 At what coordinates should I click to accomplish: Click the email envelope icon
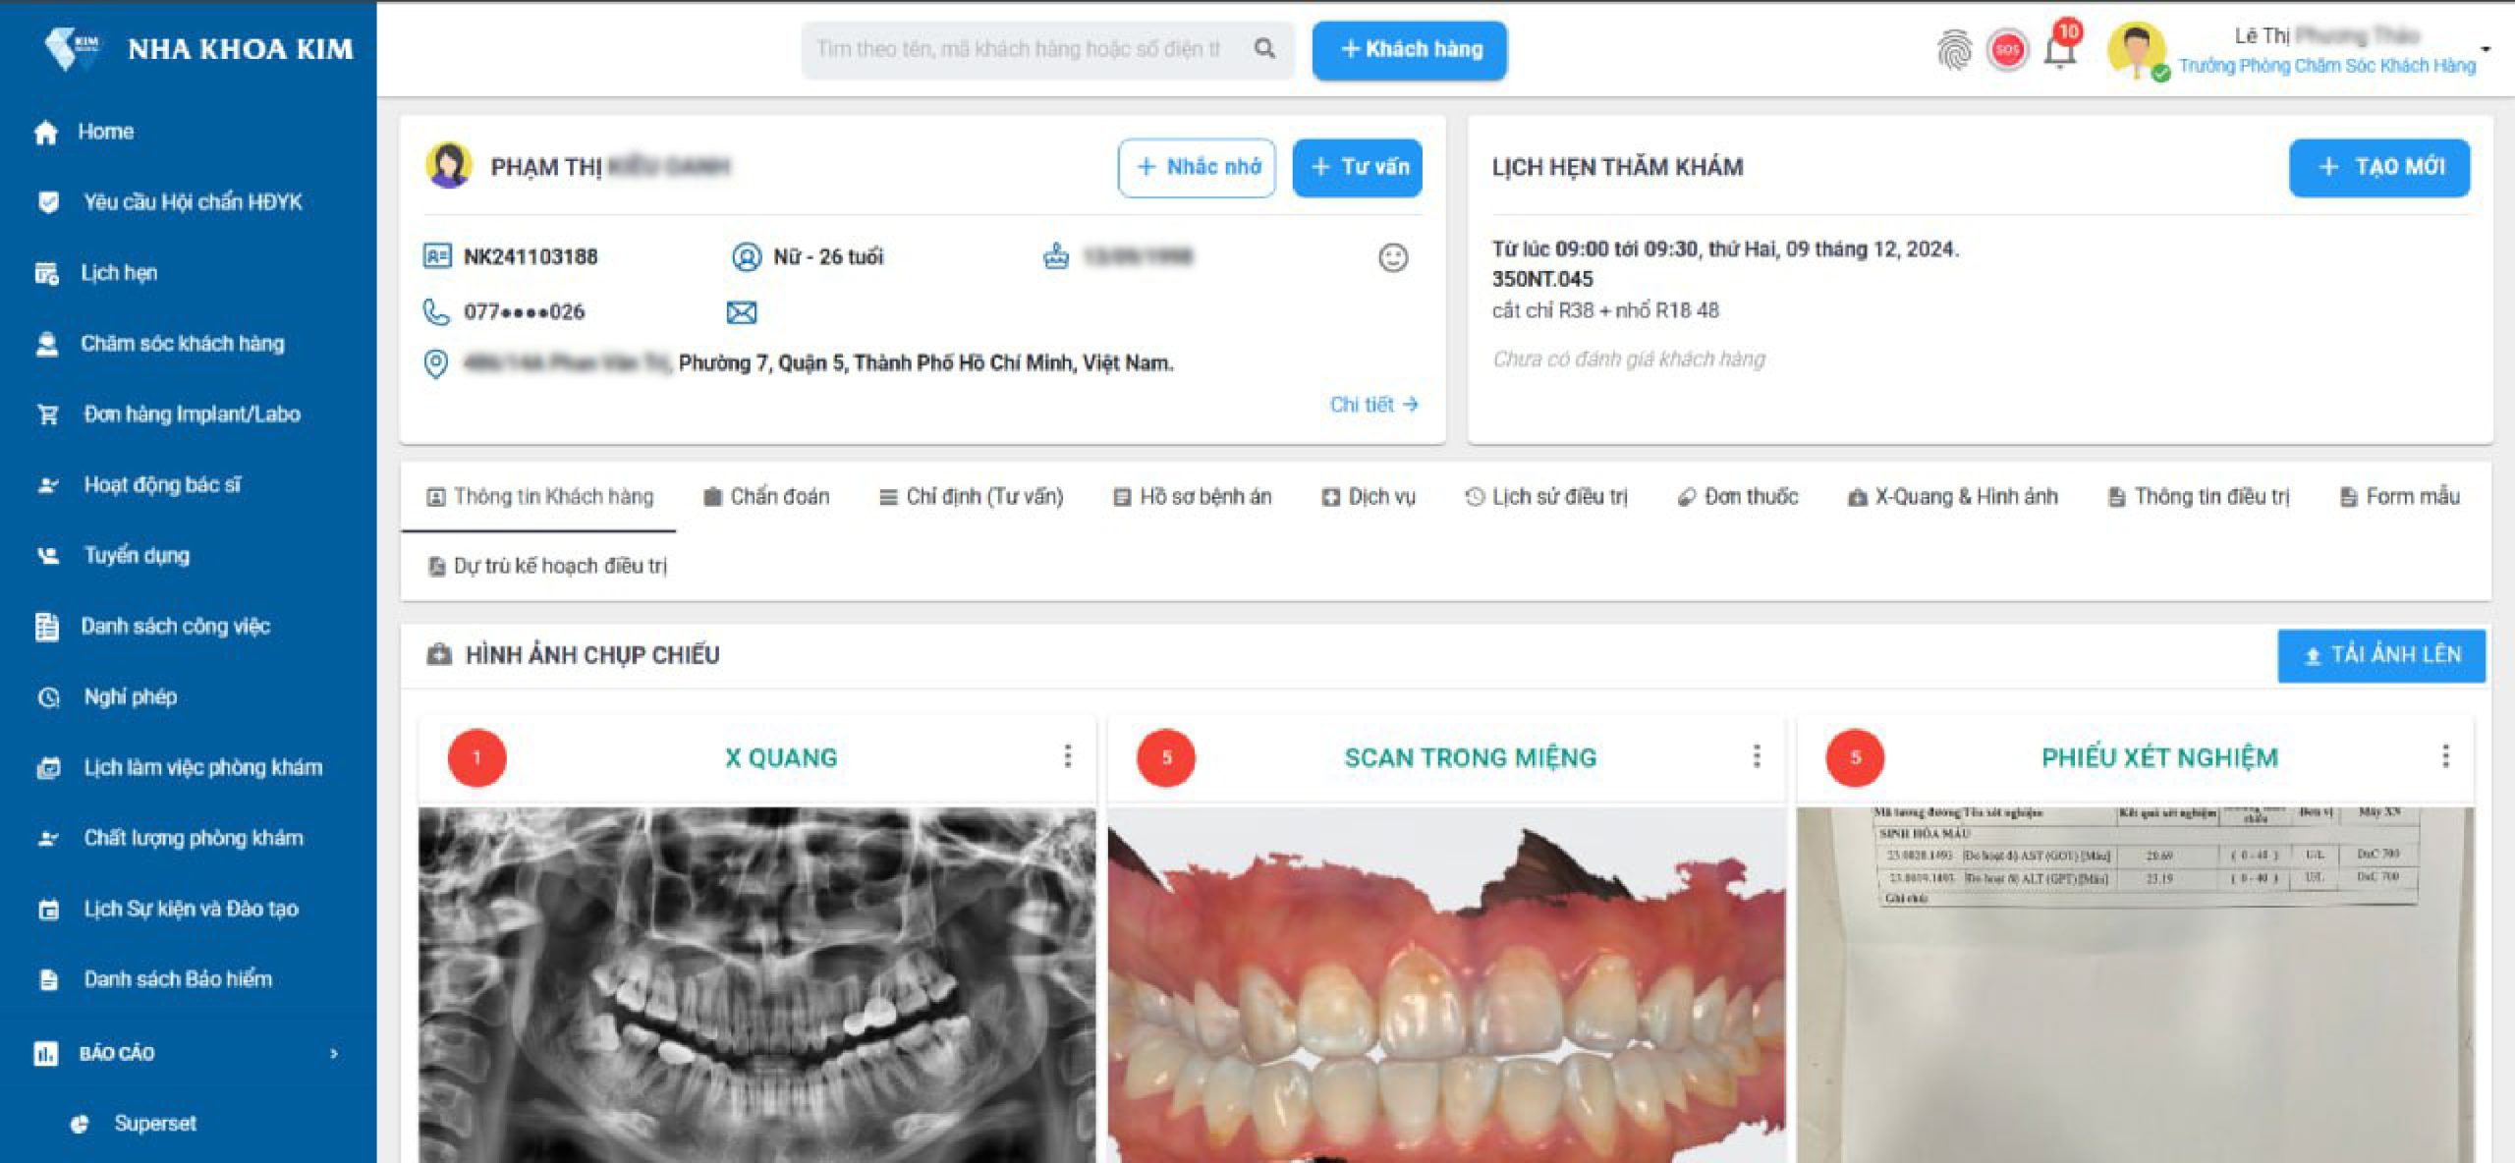coord(741,312)
